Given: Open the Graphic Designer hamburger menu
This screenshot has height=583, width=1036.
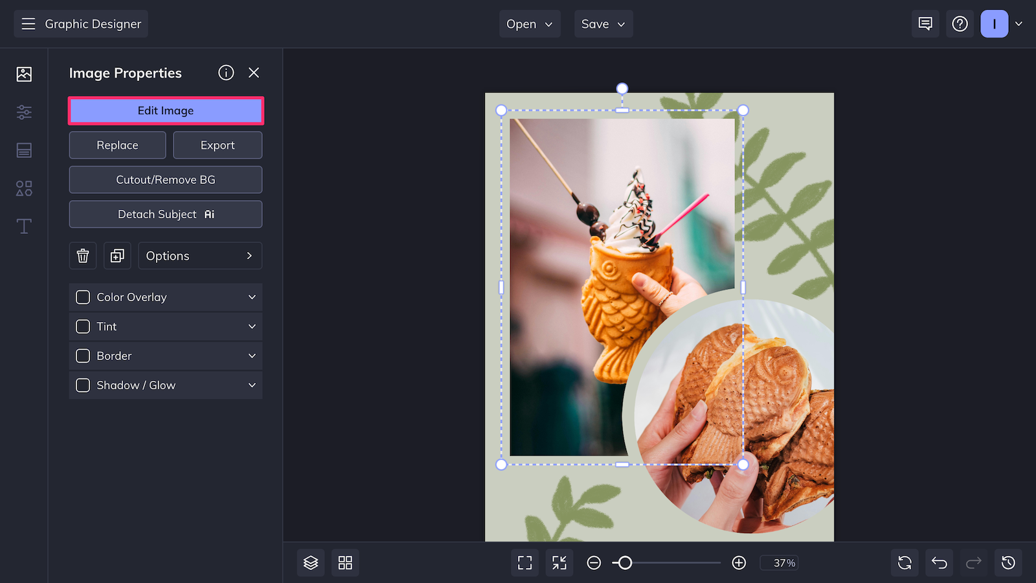Looking at the screenshot, I should 28,24.
